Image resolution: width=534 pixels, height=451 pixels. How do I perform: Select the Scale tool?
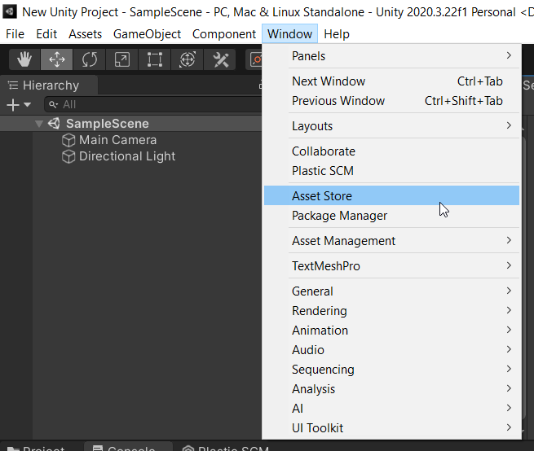[122, 59]
